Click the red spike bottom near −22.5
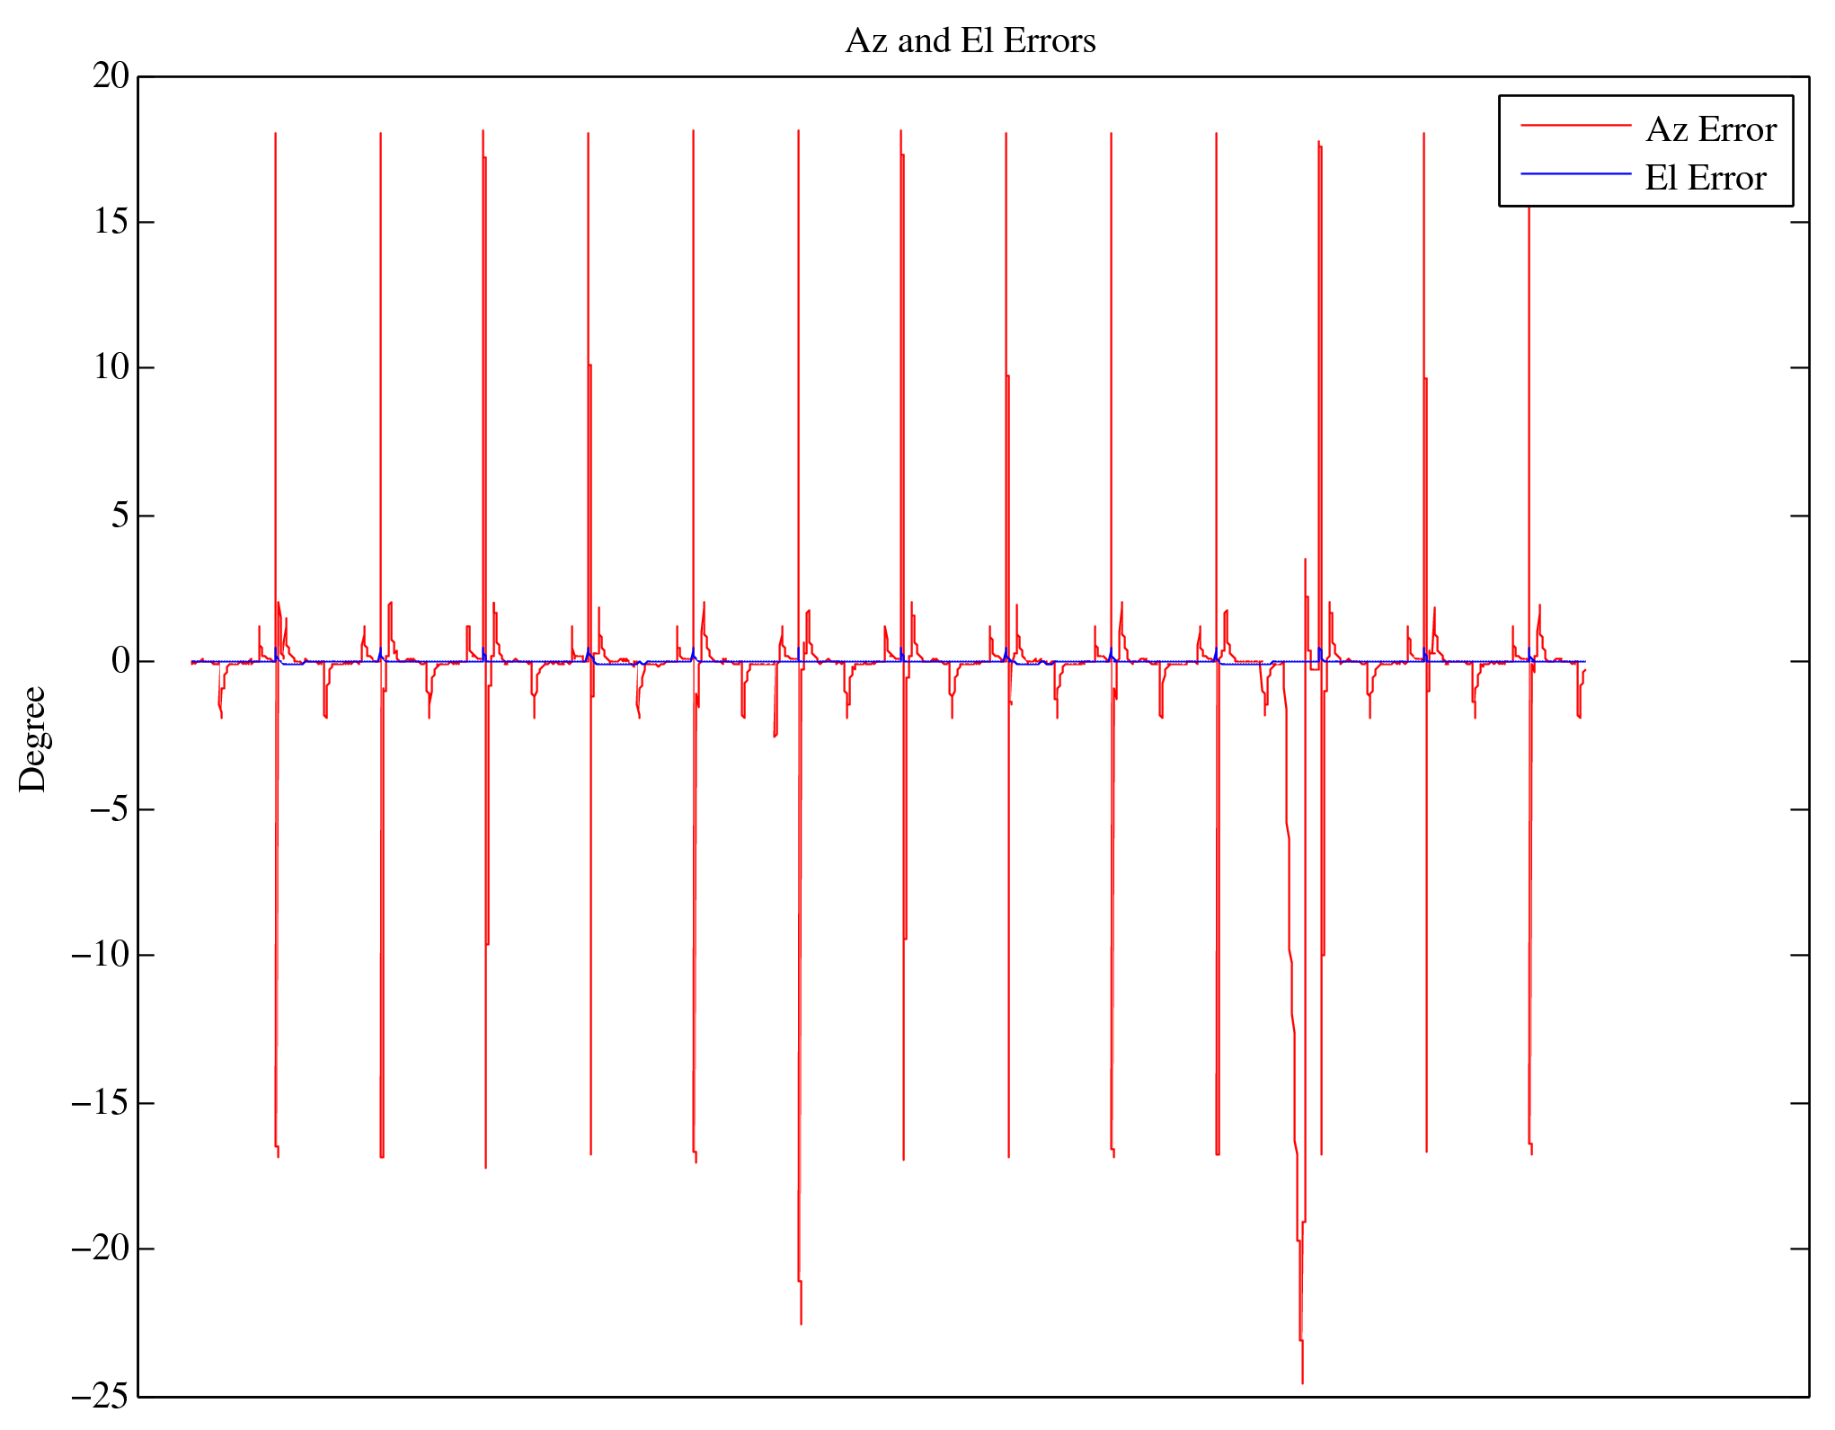The height and width of the screenshot is (1430, 1835). pos(801,1322)
